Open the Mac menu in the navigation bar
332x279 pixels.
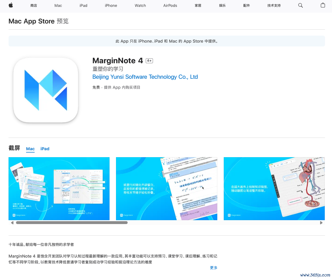58,5
